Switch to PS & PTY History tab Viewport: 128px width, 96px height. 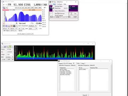coord(68,63)
